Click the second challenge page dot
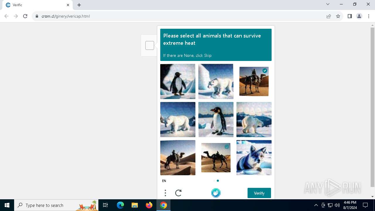This screenshot has height=211, width=375. 218,181
